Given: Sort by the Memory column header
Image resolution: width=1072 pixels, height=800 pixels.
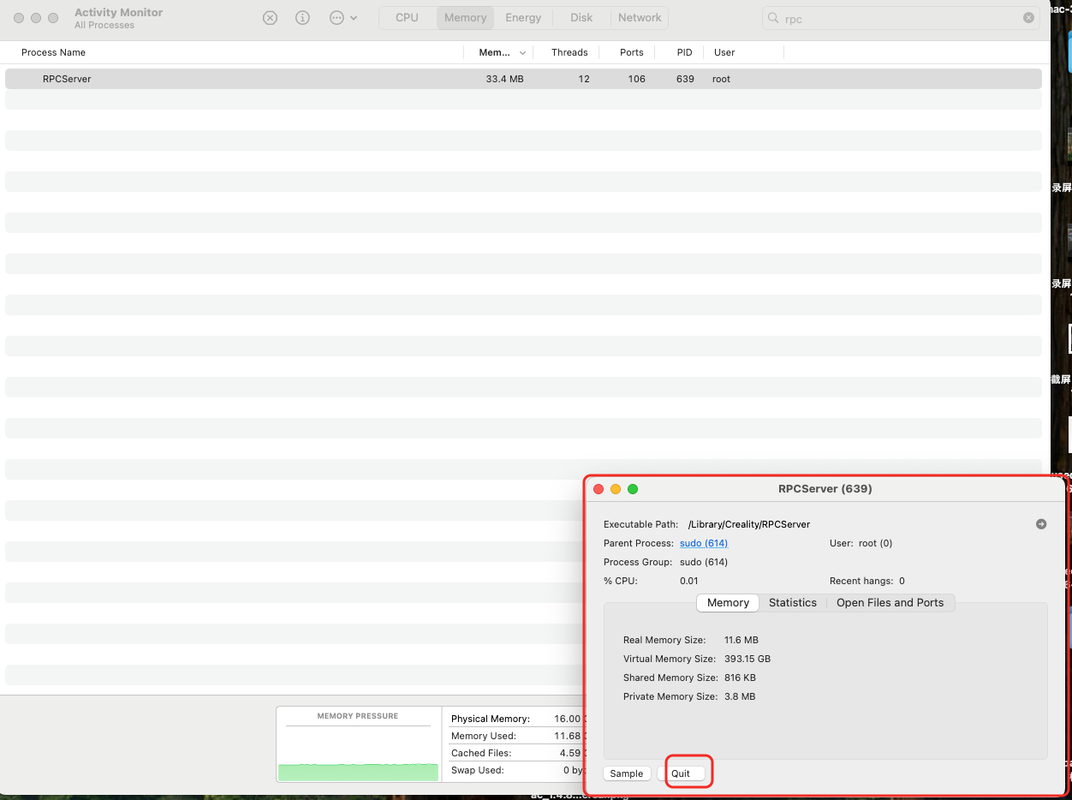Looking at the screenshot, I should 495,52.
